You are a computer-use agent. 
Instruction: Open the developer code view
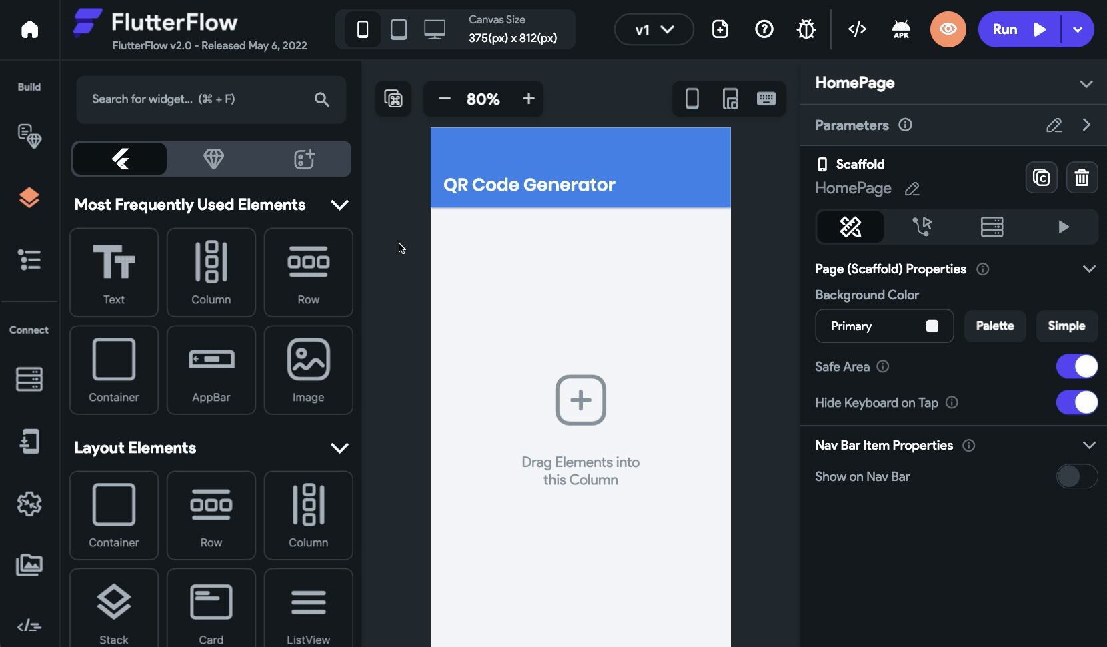coord(857,29)
